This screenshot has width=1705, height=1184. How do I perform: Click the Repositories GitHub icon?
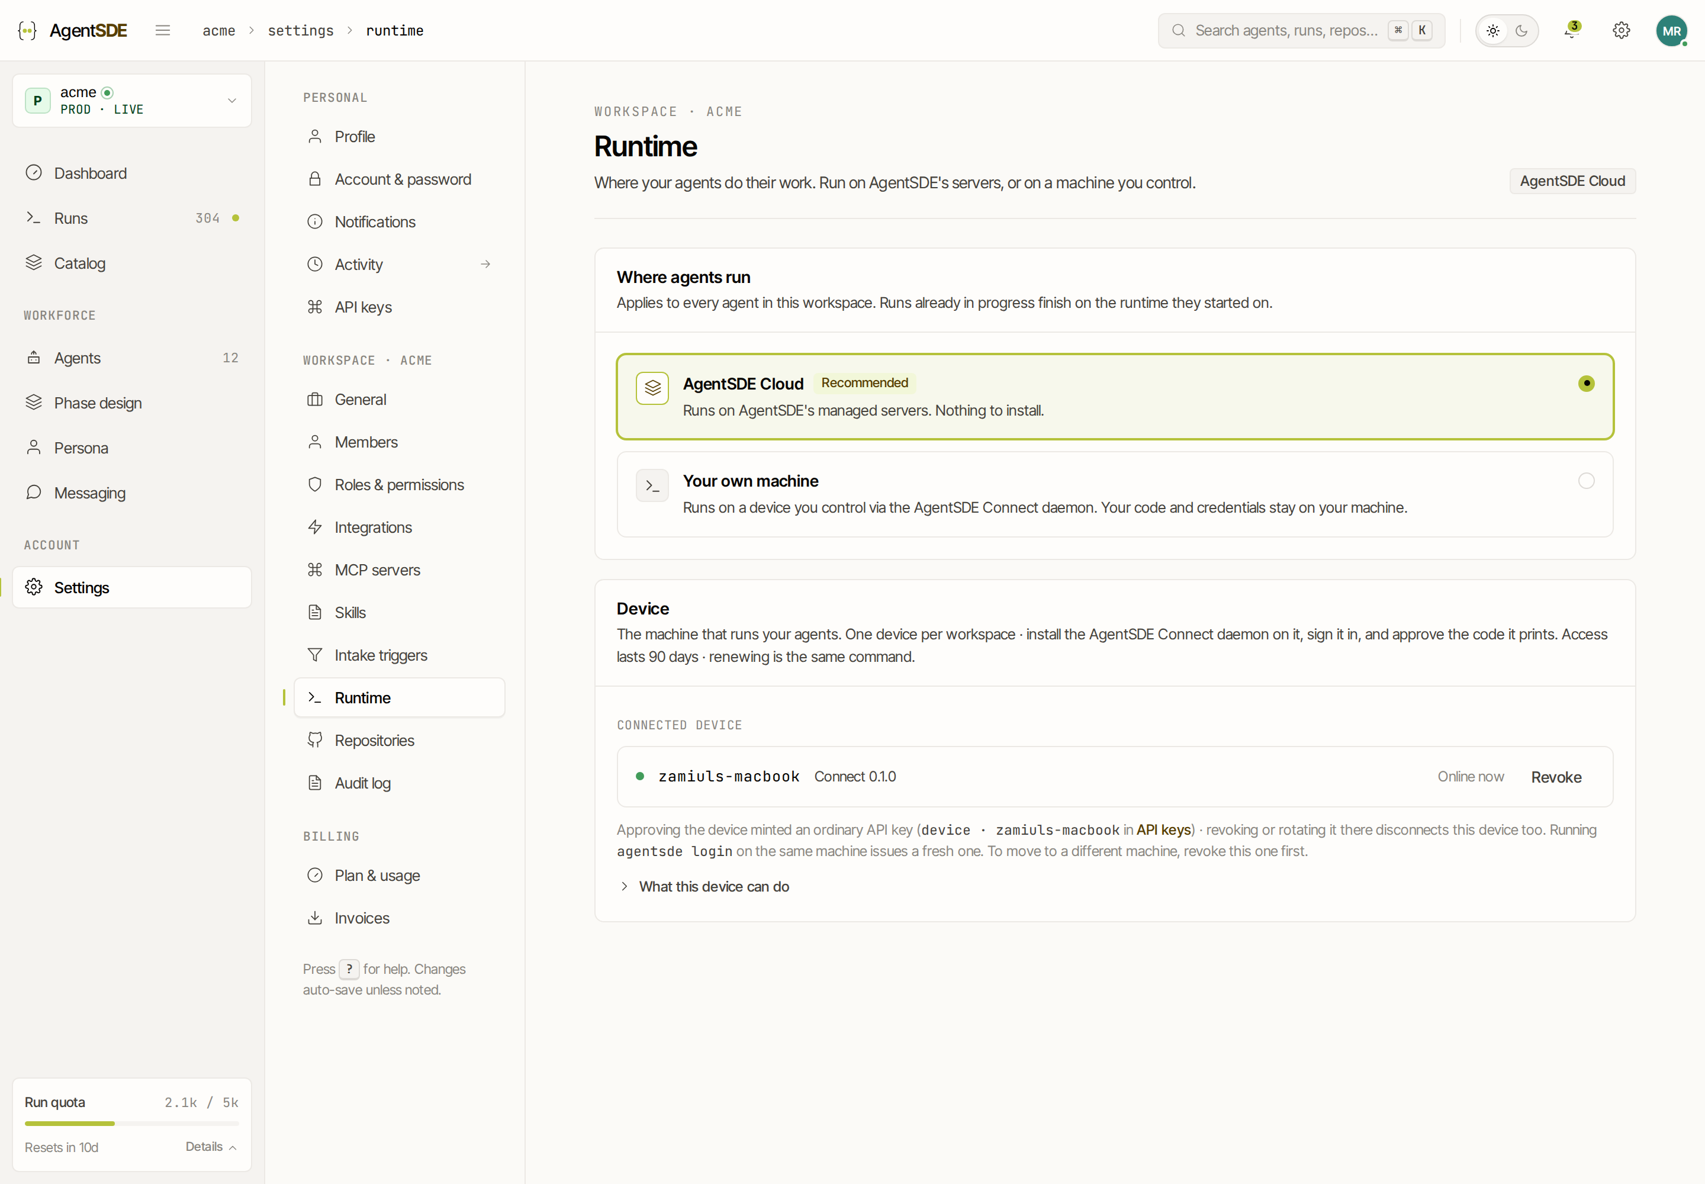316,741
